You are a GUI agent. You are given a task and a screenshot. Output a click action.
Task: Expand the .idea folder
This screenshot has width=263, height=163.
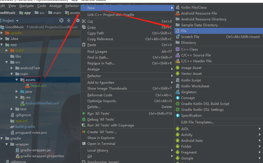(x=2, y=39)
